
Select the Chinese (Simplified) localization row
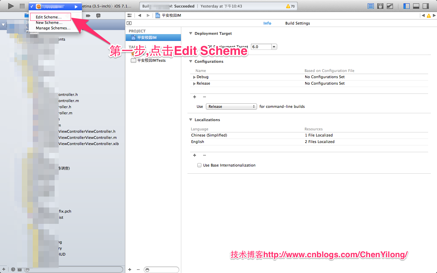[x=309, y=135]
